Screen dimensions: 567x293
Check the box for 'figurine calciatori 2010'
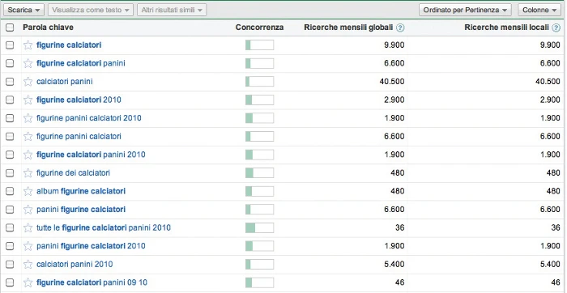pos(10,100)
